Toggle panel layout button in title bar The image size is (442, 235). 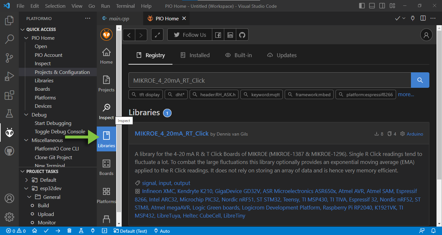pos(372,6)
